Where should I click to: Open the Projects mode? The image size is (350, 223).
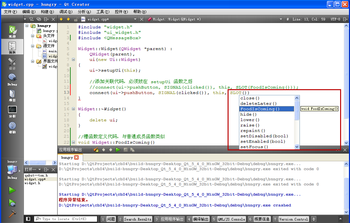[12, 96]
